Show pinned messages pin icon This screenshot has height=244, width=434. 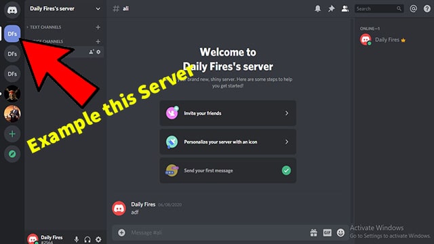(332, 9)
